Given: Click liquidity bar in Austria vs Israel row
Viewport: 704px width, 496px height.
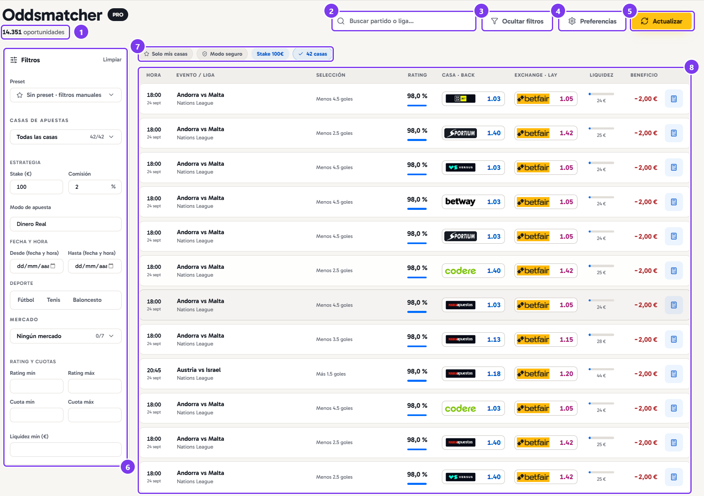Looking at the screenshot, I should [x=601, y=369].
